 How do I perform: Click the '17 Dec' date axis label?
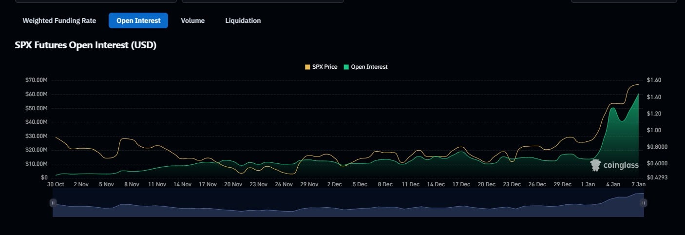click(461, 184)
